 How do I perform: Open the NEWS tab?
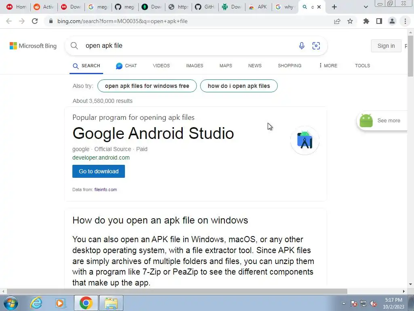point(255,66)
